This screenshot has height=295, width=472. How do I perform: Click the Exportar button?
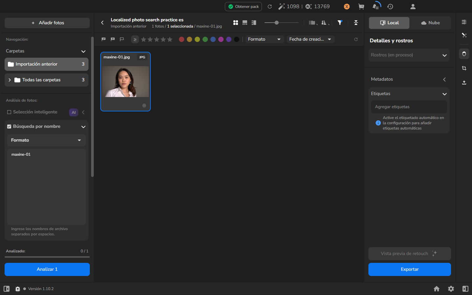410,269
